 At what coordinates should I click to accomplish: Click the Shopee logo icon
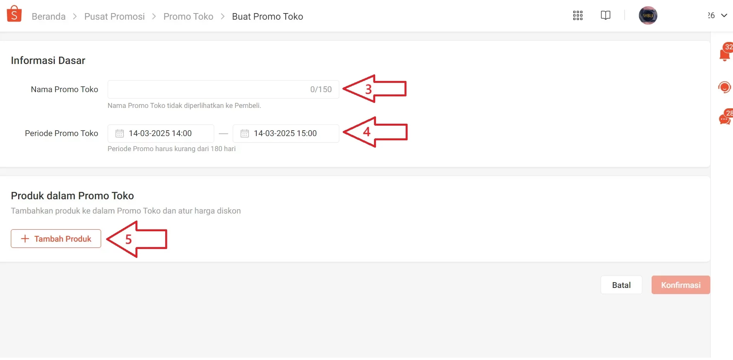(x=14, y=14)
